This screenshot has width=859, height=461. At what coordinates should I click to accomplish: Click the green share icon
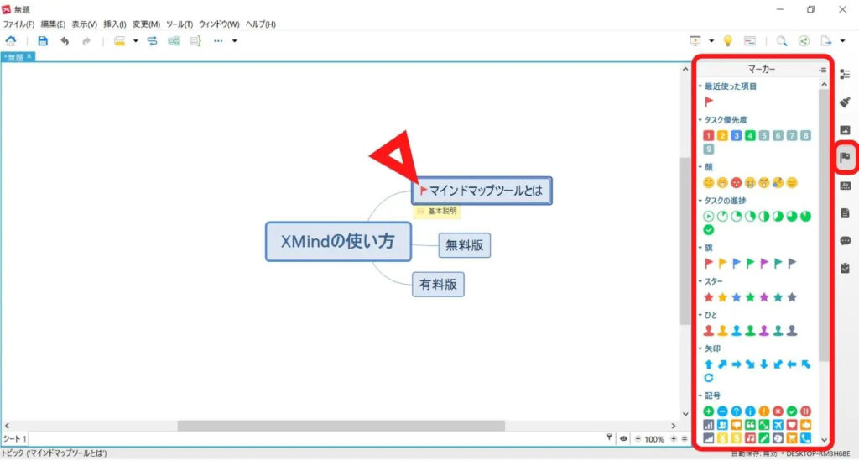coord(804,40)
